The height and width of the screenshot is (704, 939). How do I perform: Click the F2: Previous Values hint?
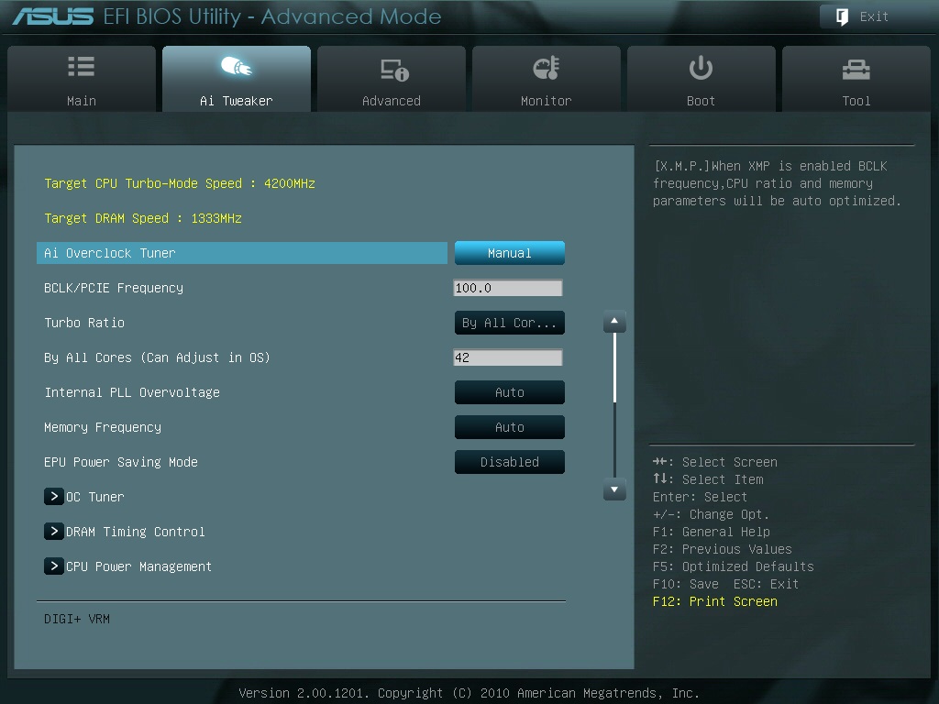point(723,549)
